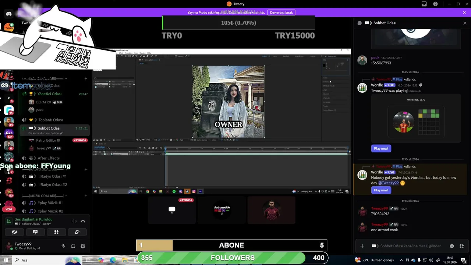Stop screen sharing button in voice panel
The width and height of the screenshot is (471, 265).
(x=35, y=232)
